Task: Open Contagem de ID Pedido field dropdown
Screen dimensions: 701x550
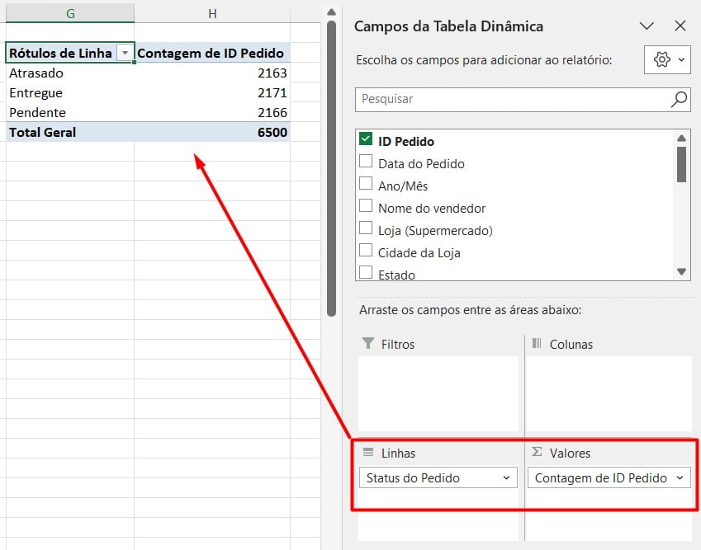Action: click(x=680, y=477)
